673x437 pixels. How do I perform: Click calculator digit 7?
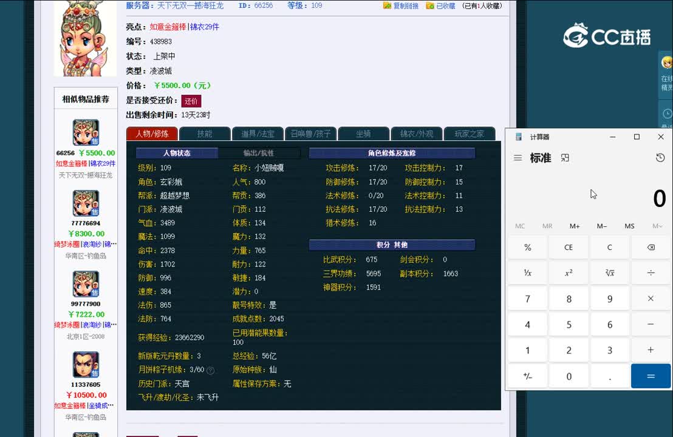[527, 299]
